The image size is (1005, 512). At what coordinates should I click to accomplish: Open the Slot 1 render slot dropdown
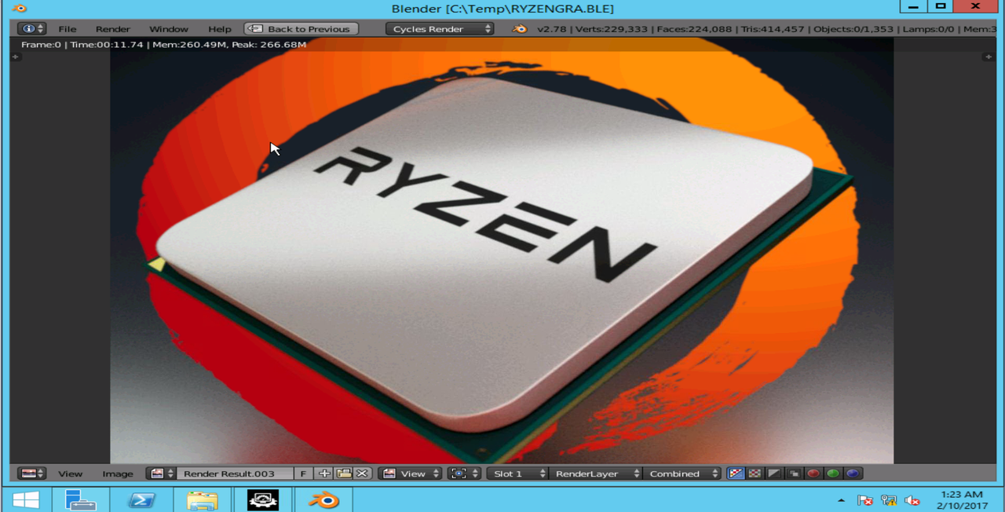pyautogui.click(x=517, y=474)
